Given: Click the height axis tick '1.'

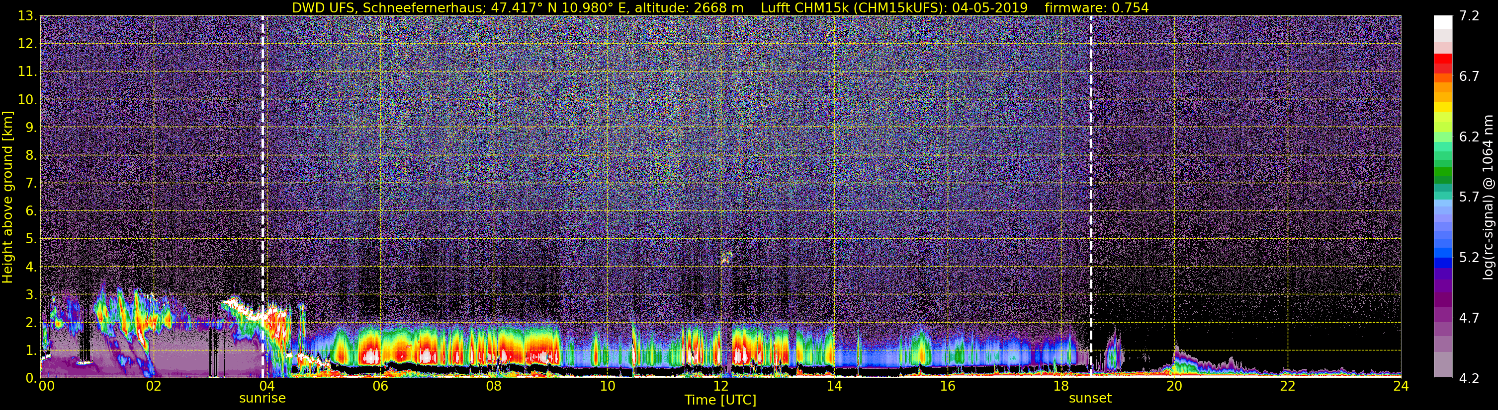Looking at the screenshot, I should (31, 351).
